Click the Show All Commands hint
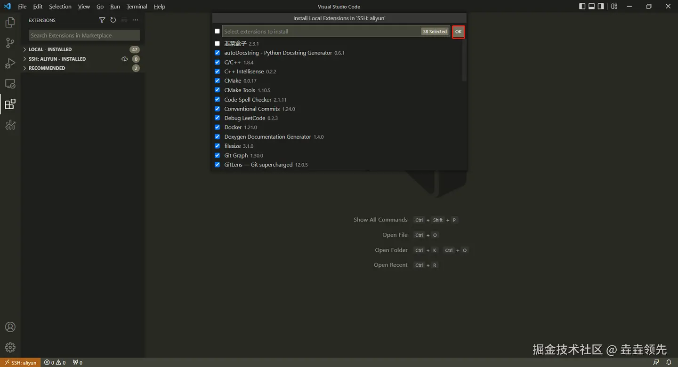The height and width of the screenshot is (367, 678). (380, 220)
